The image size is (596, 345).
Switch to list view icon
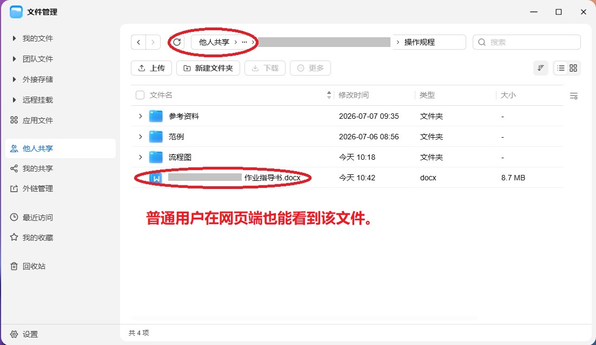(561, 68)
